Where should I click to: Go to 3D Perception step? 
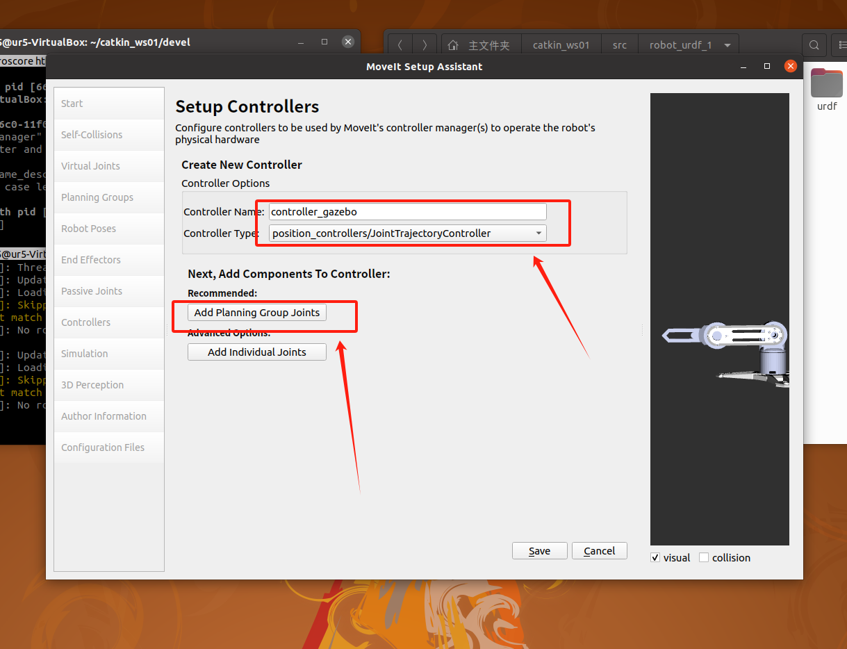click(109, 385)
